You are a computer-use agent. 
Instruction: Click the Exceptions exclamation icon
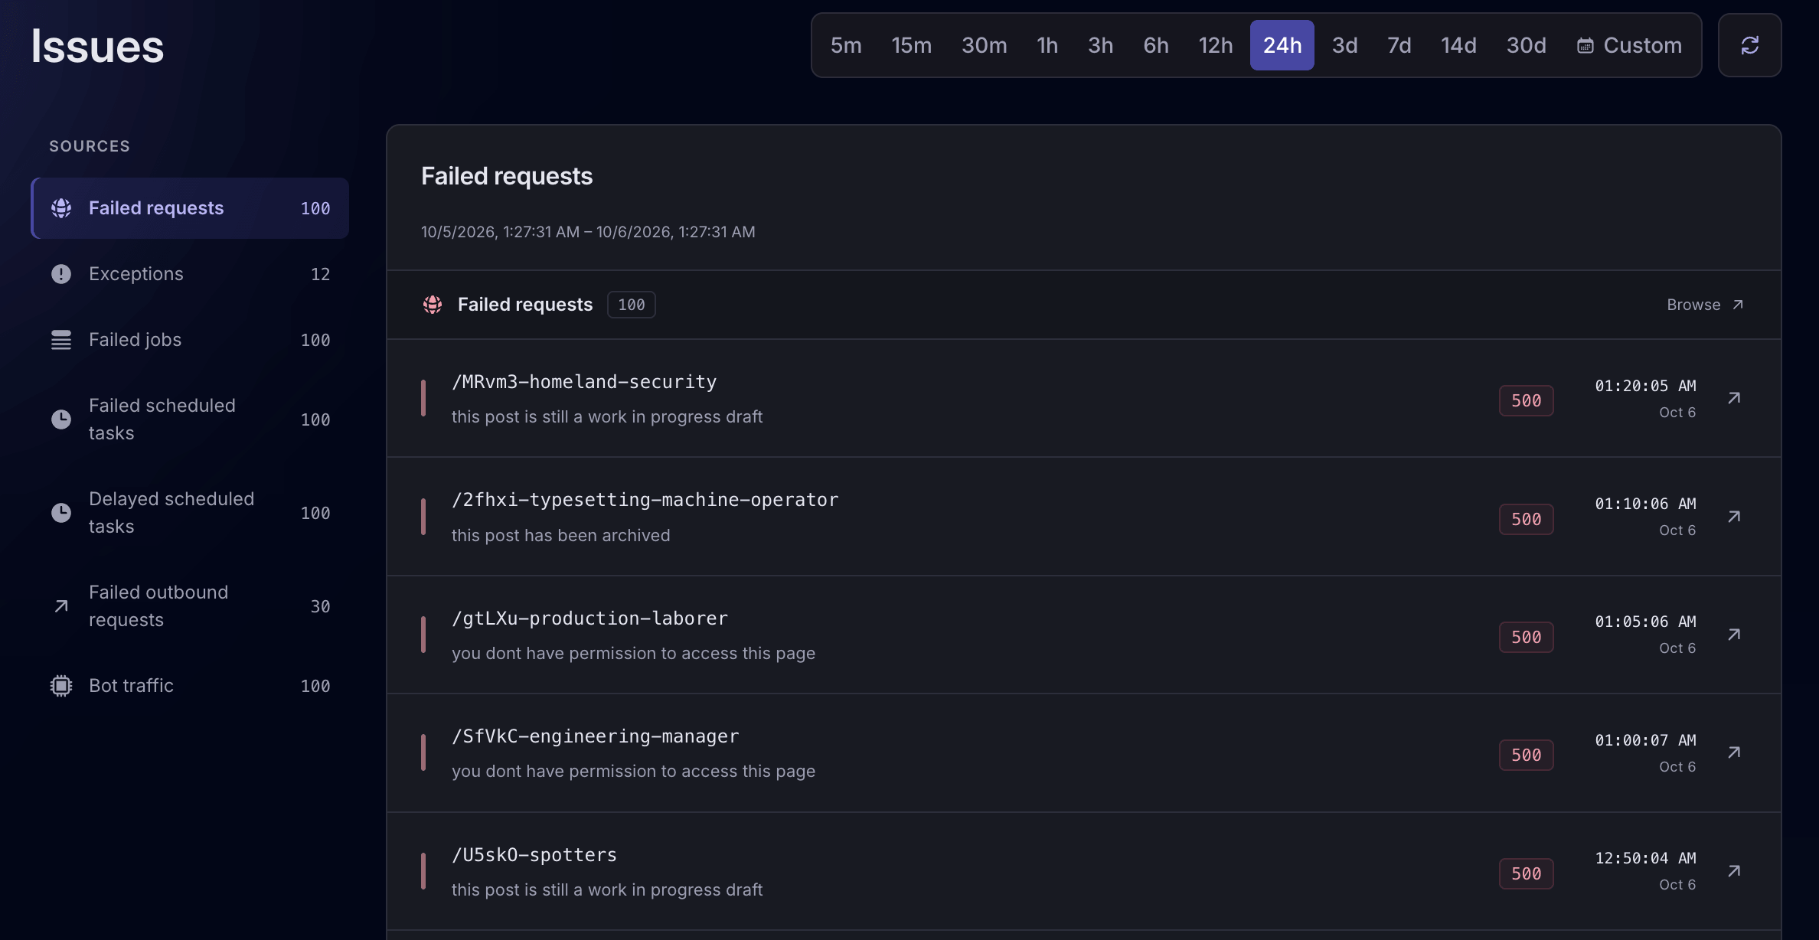pos(61,274)
